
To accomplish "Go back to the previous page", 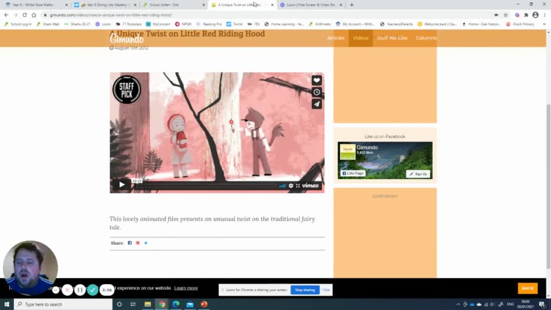I will [6, 15].
